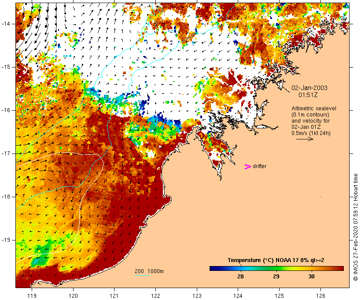Click the 'and velocity for' caption line
Image resolution: width=361 pixels, height=300 pixels.
pos(310,121)
